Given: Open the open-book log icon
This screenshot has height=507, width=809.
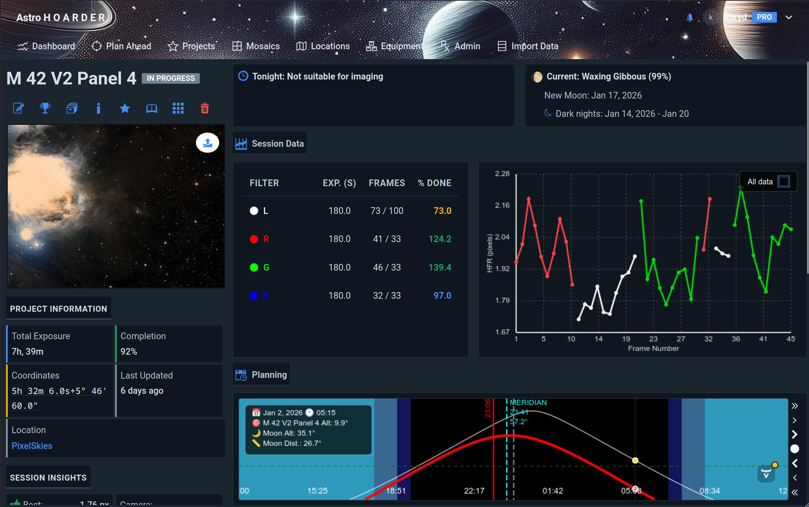Looking at the screenshot, I should pos(152,108).
